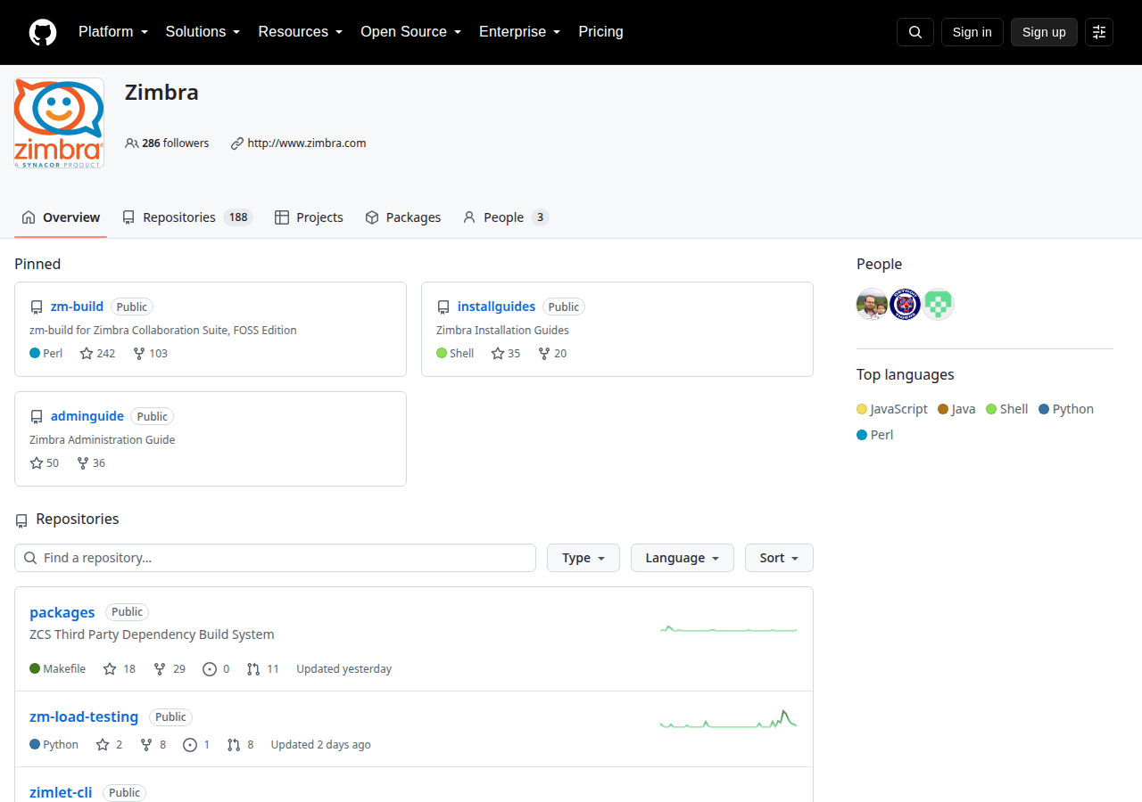Click the forks count 20 on installguides

[552, 354]
